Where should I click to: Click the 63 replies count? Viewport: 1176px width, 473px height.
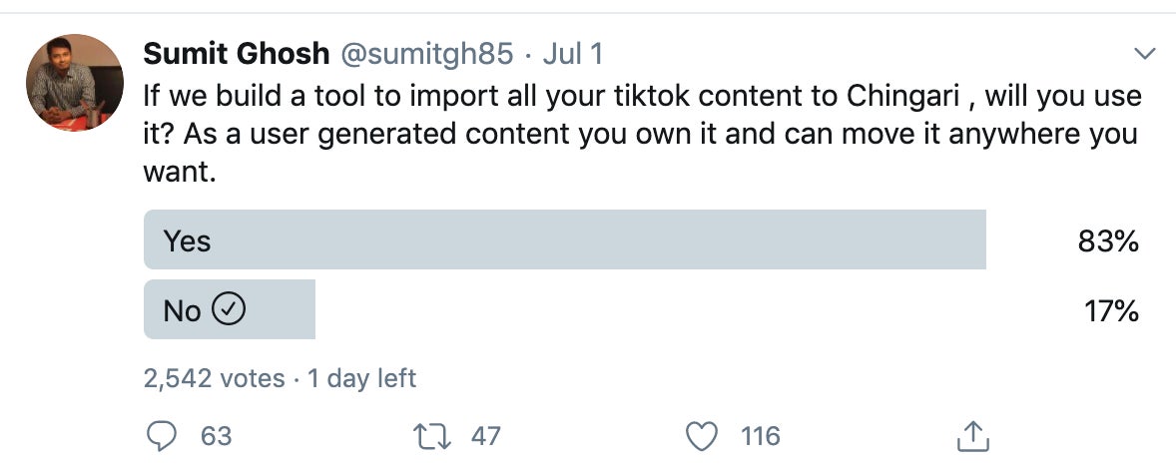pos(216,435)
